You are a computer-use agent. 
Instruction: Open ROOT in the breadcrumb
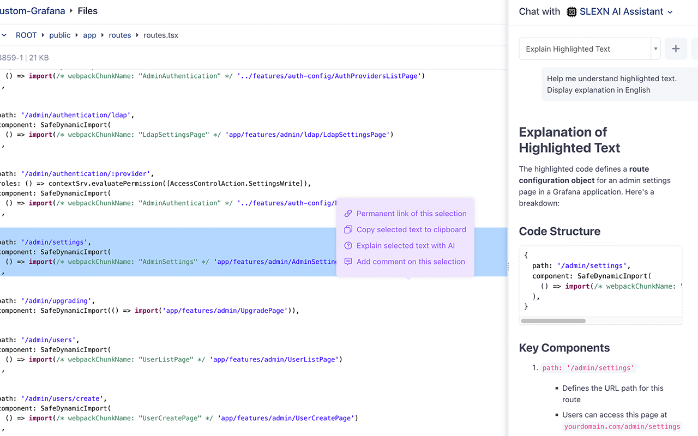[x=26, y=35]
